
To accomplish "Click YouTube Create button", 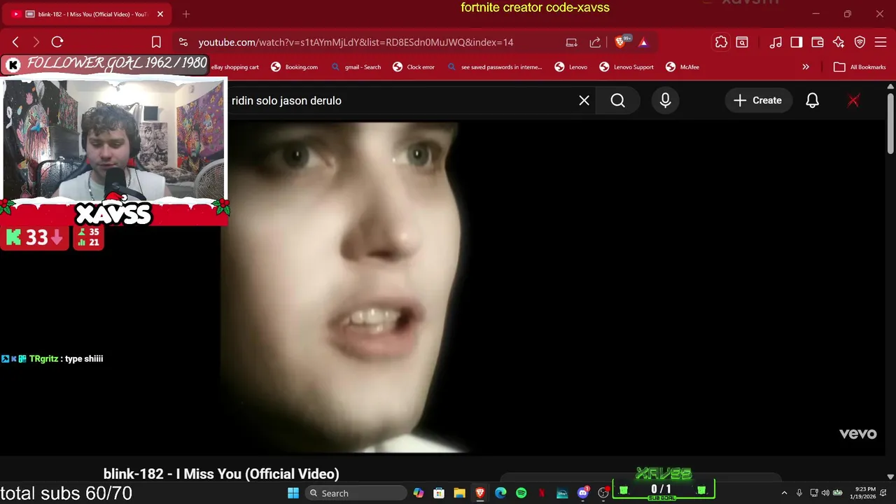I will coord(757,101).
